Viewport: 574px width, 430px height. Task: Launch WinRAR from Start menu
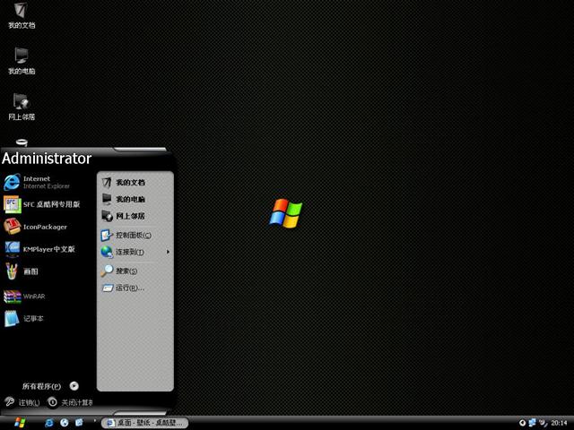(46, 297)
